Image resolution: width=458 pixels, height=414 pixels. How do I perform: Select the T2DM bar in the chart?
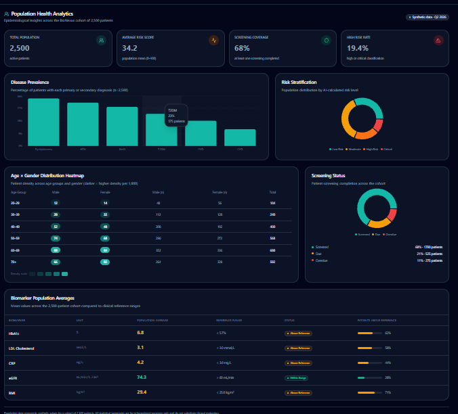161,130
